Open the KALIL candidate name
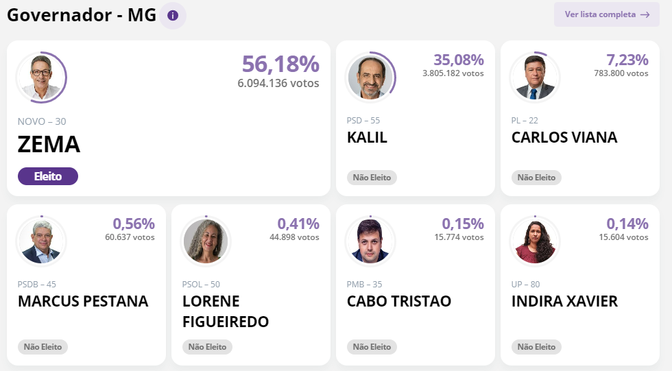Viewport: 672px width, 371px height. [368, 137]
